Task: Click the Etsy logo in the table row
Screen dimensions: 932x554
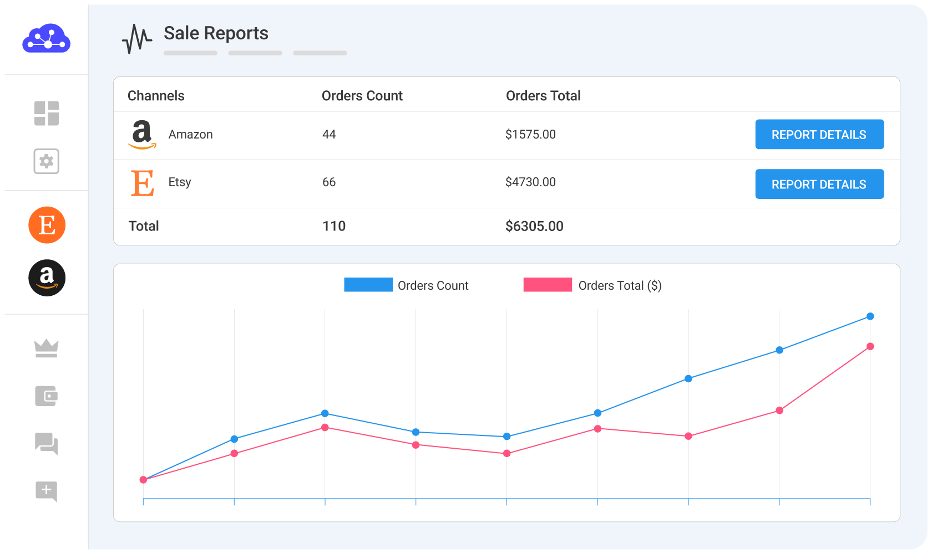Action: [x=142, y=183]
